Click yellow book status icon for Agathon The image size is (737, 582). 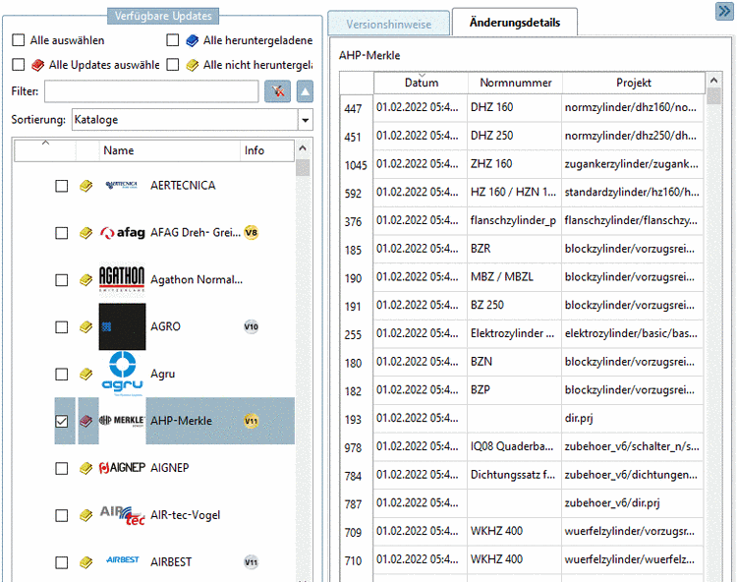86,280
